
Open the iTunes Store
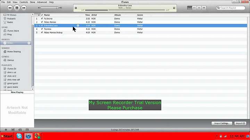13,31
